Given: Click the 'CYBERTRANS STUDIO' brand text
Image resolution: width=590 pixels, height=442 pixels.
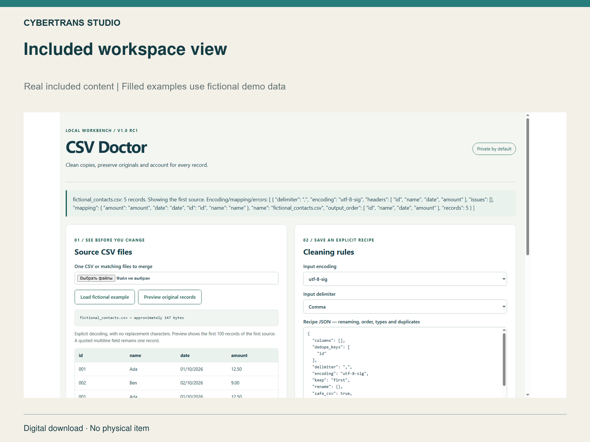Looking at the screenshot, I should point(72,23).
